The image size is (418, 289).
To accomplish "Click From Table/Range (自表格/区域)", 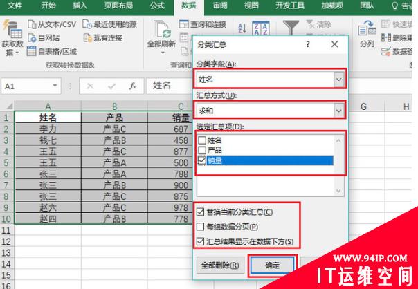I will click(52, 51).
